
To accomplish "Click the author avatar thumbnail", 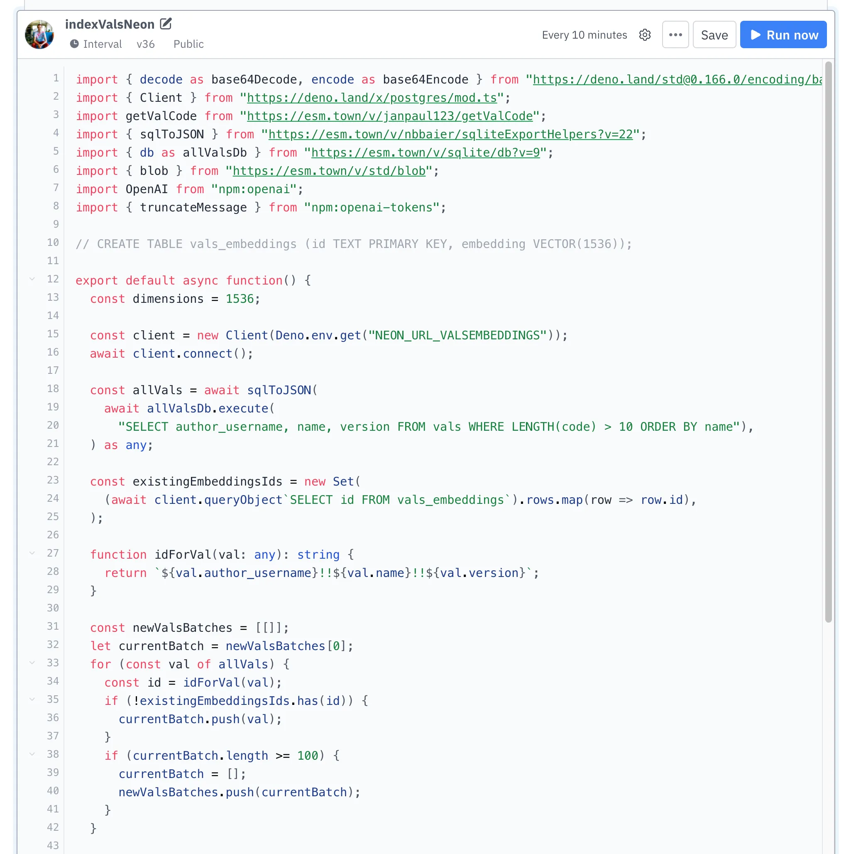I will pos(39,34).
